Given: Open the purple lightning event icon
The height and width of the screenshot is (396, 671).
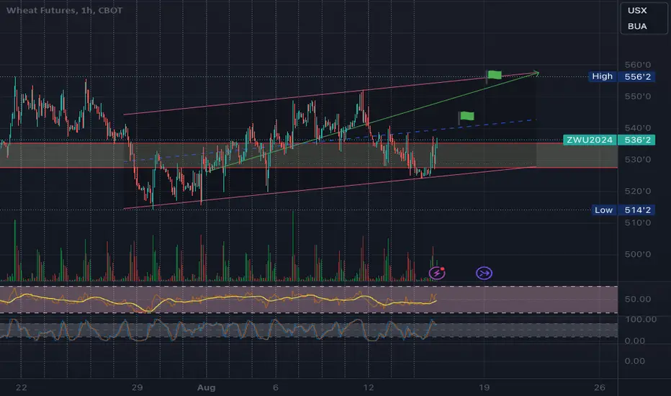Looking at the screenshot, I should click(x=437, y=273).
